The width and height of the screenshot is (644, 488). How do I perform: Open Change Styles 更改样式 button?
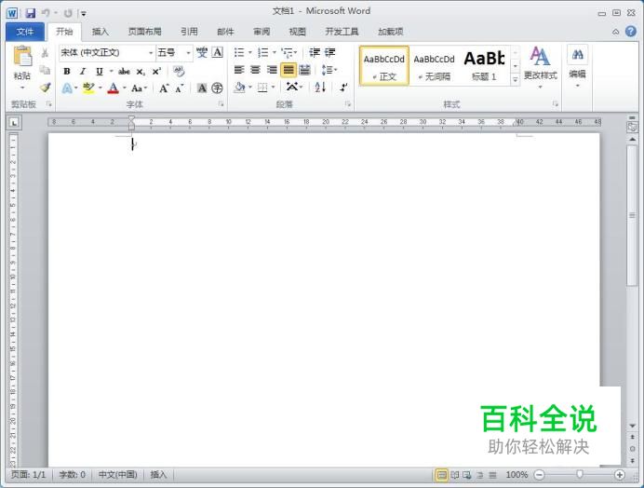click(x=540, y=66)
